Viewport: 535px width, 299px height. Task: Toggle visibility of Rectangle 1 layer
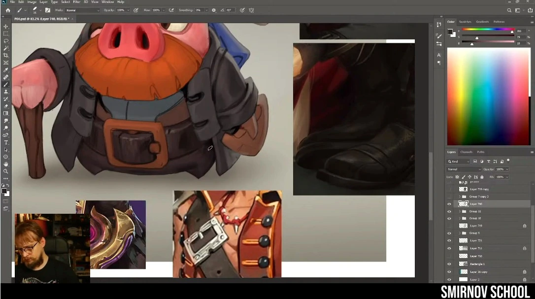449,264
